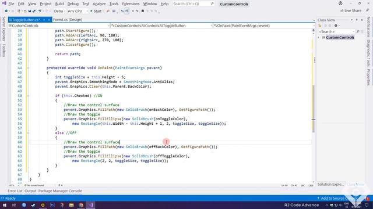Viewport: 373px width, 209px height.
Task: Open Class View settings gear
Action: pyautogui.click(x=336, y=26)
